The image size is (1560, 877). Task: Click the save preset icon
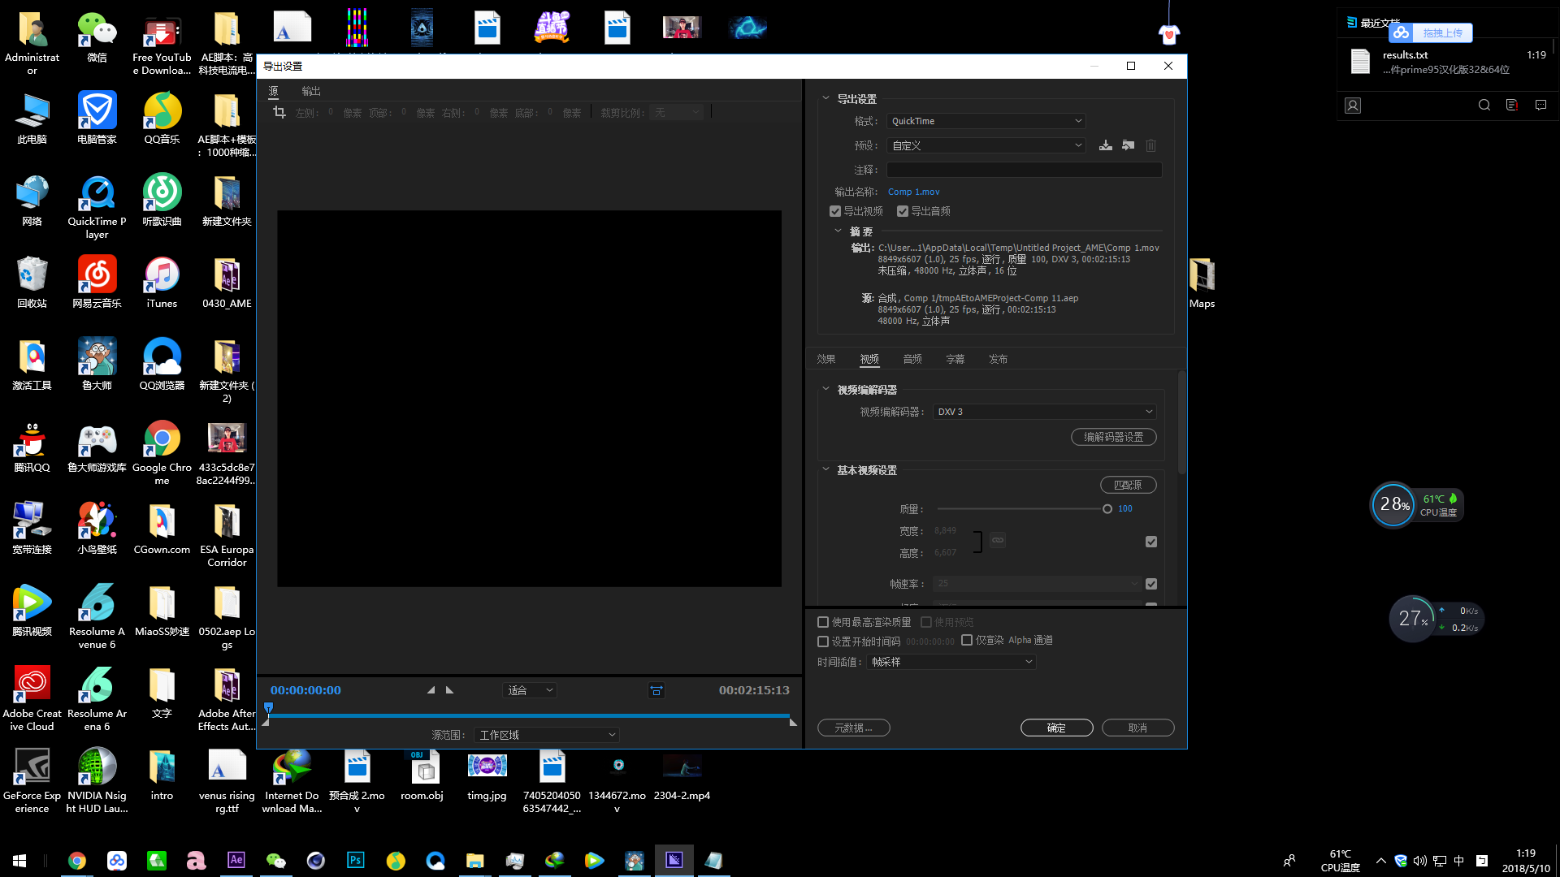pos(1105,145)
